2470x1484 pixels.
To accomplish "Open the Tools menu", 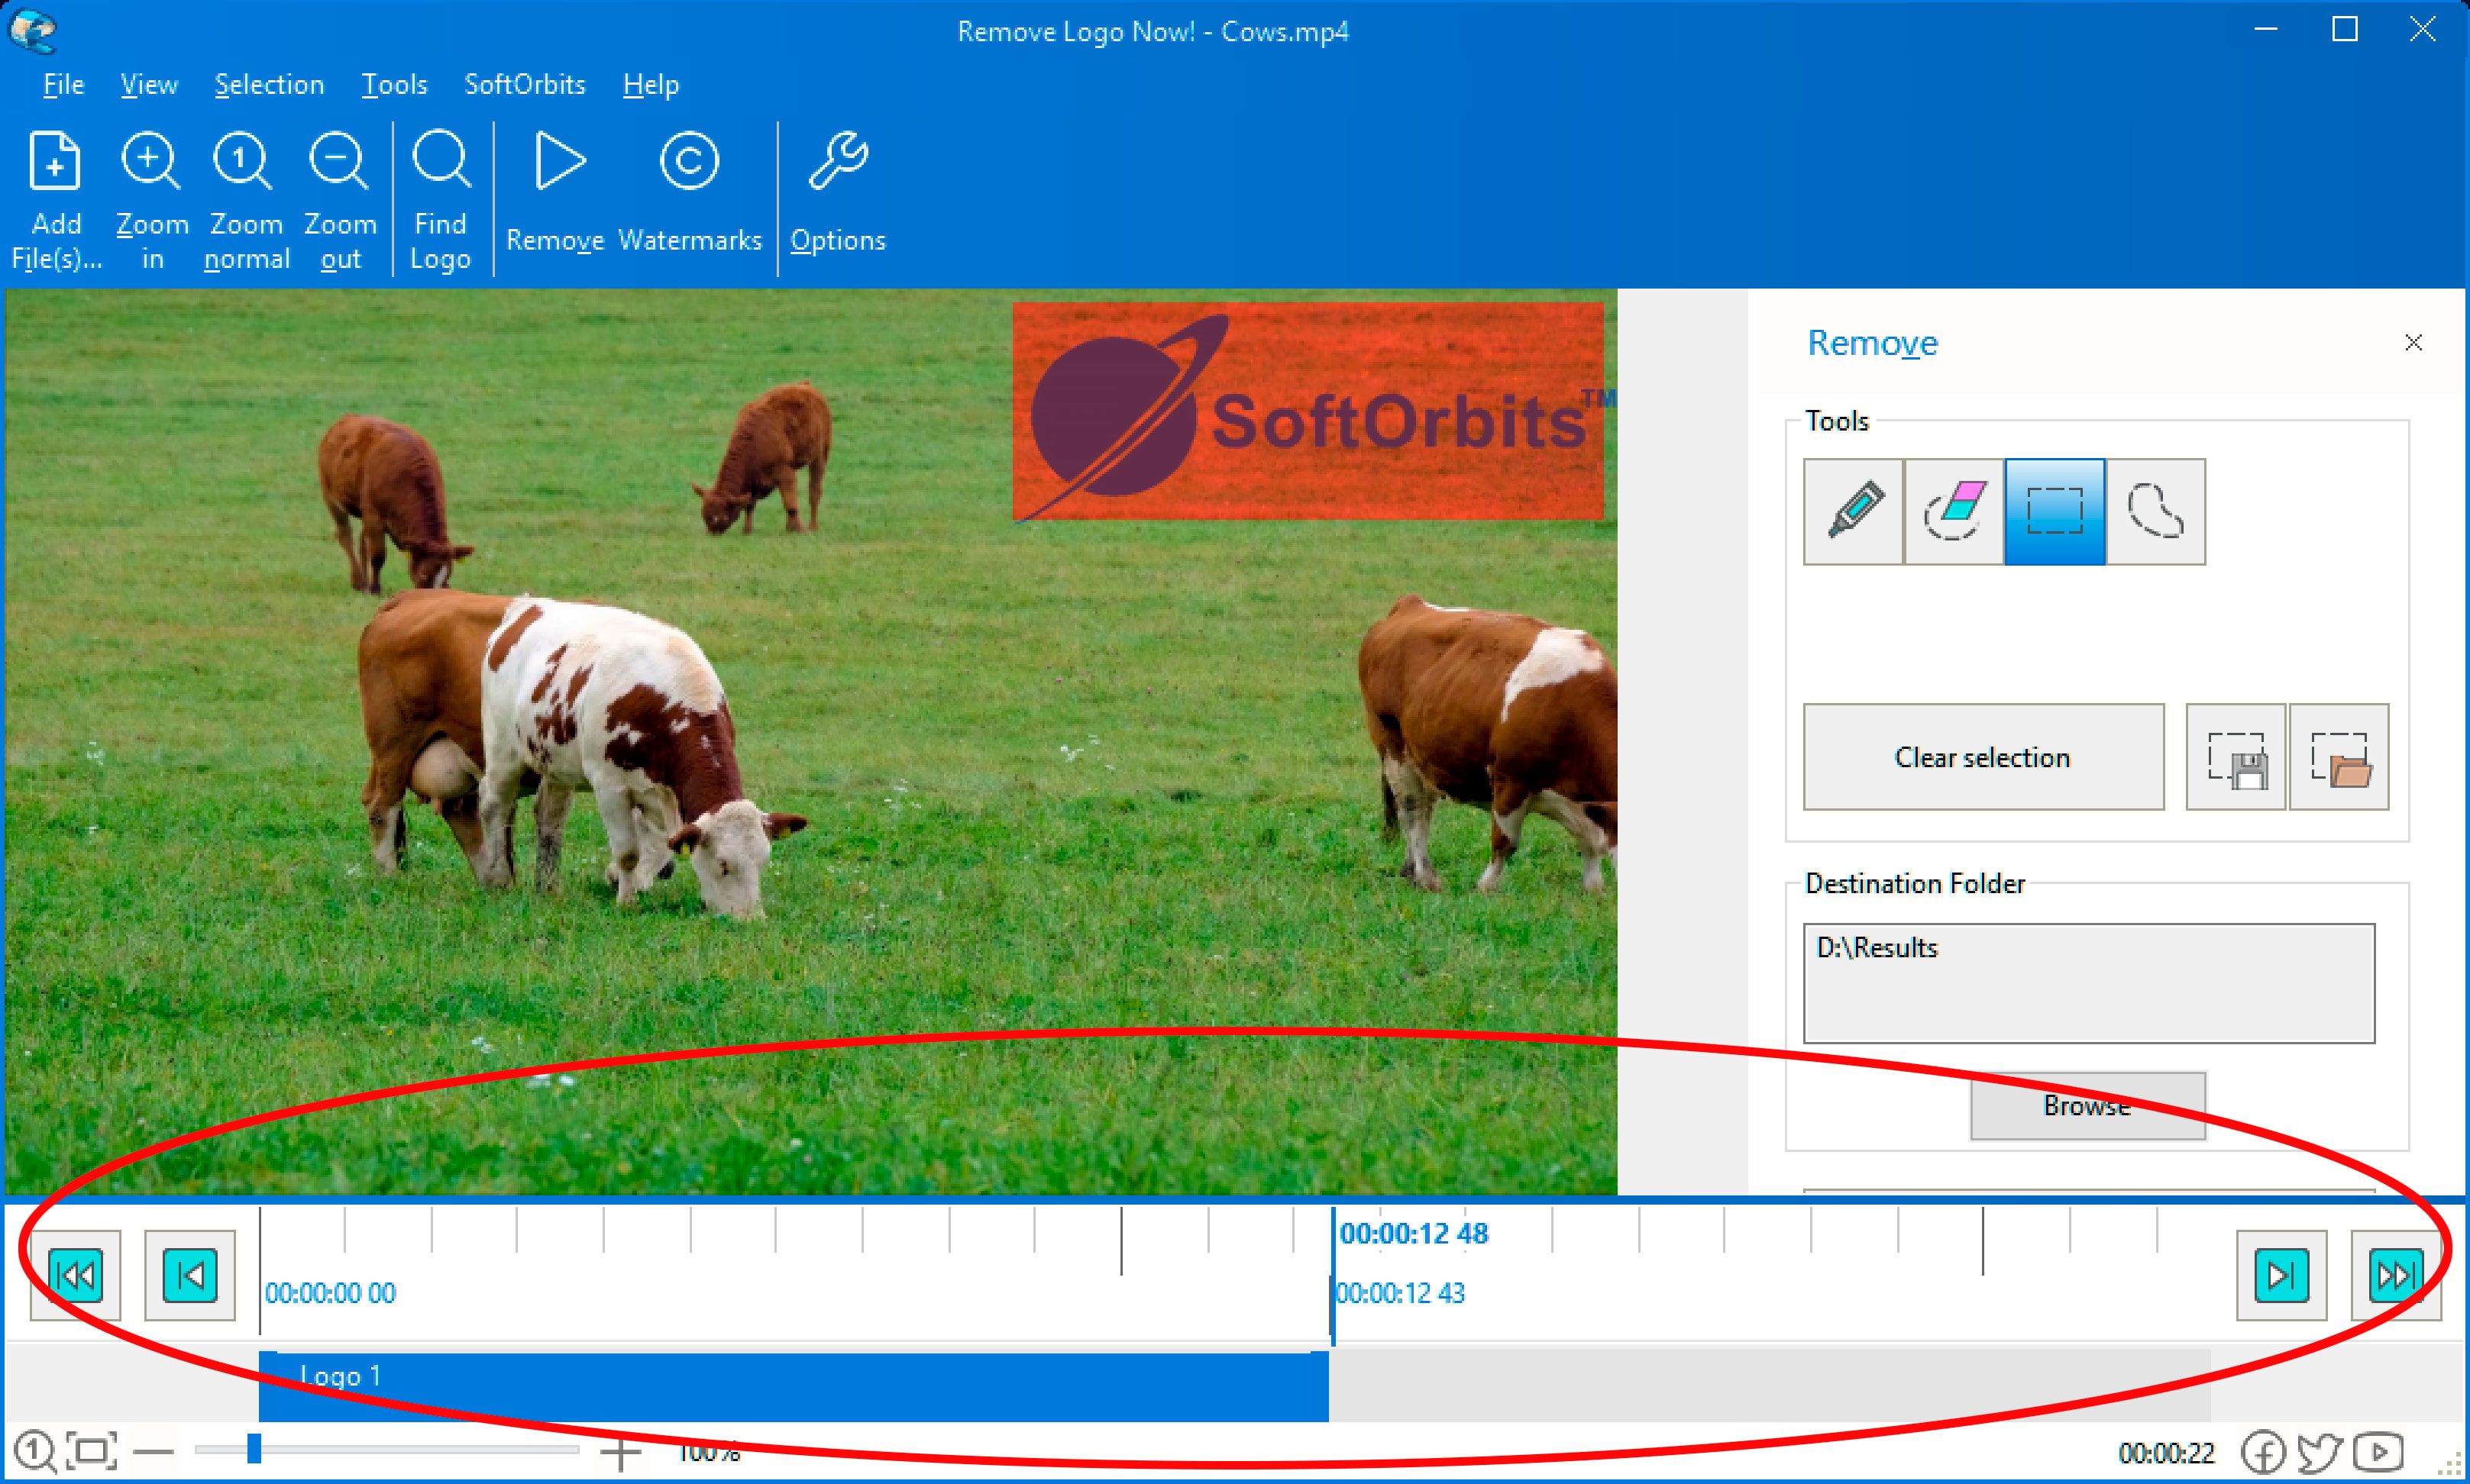I will [394, 85].
